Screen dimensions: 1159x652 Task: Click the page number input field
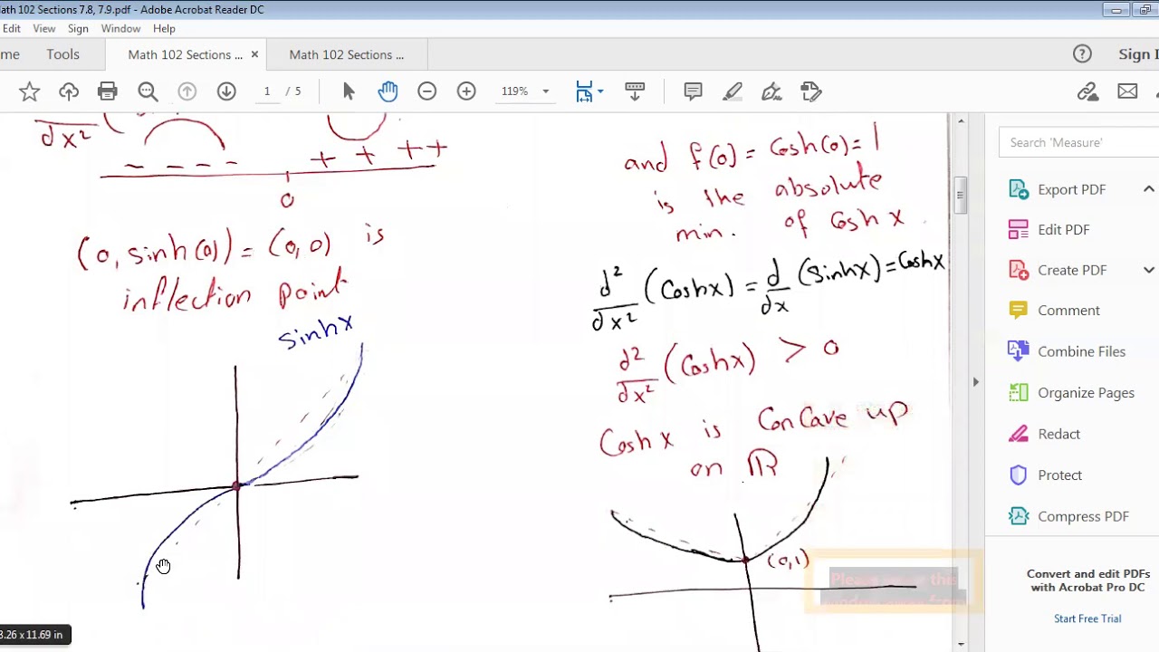[x=267, y=91]
